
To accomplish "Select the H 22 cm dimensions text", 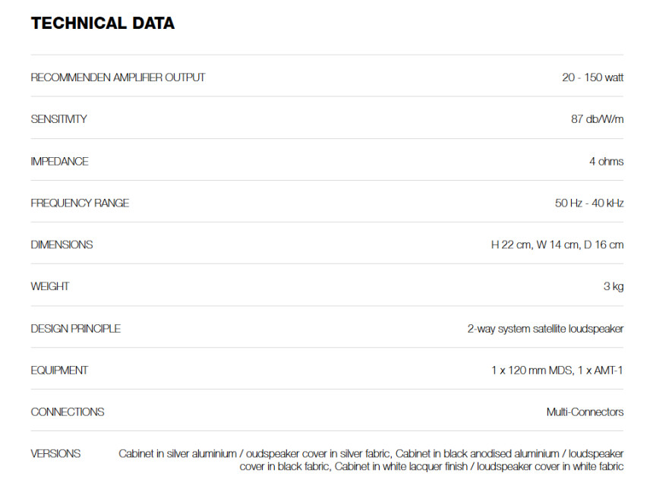I will pyautogui.click(x=512, y=244).
